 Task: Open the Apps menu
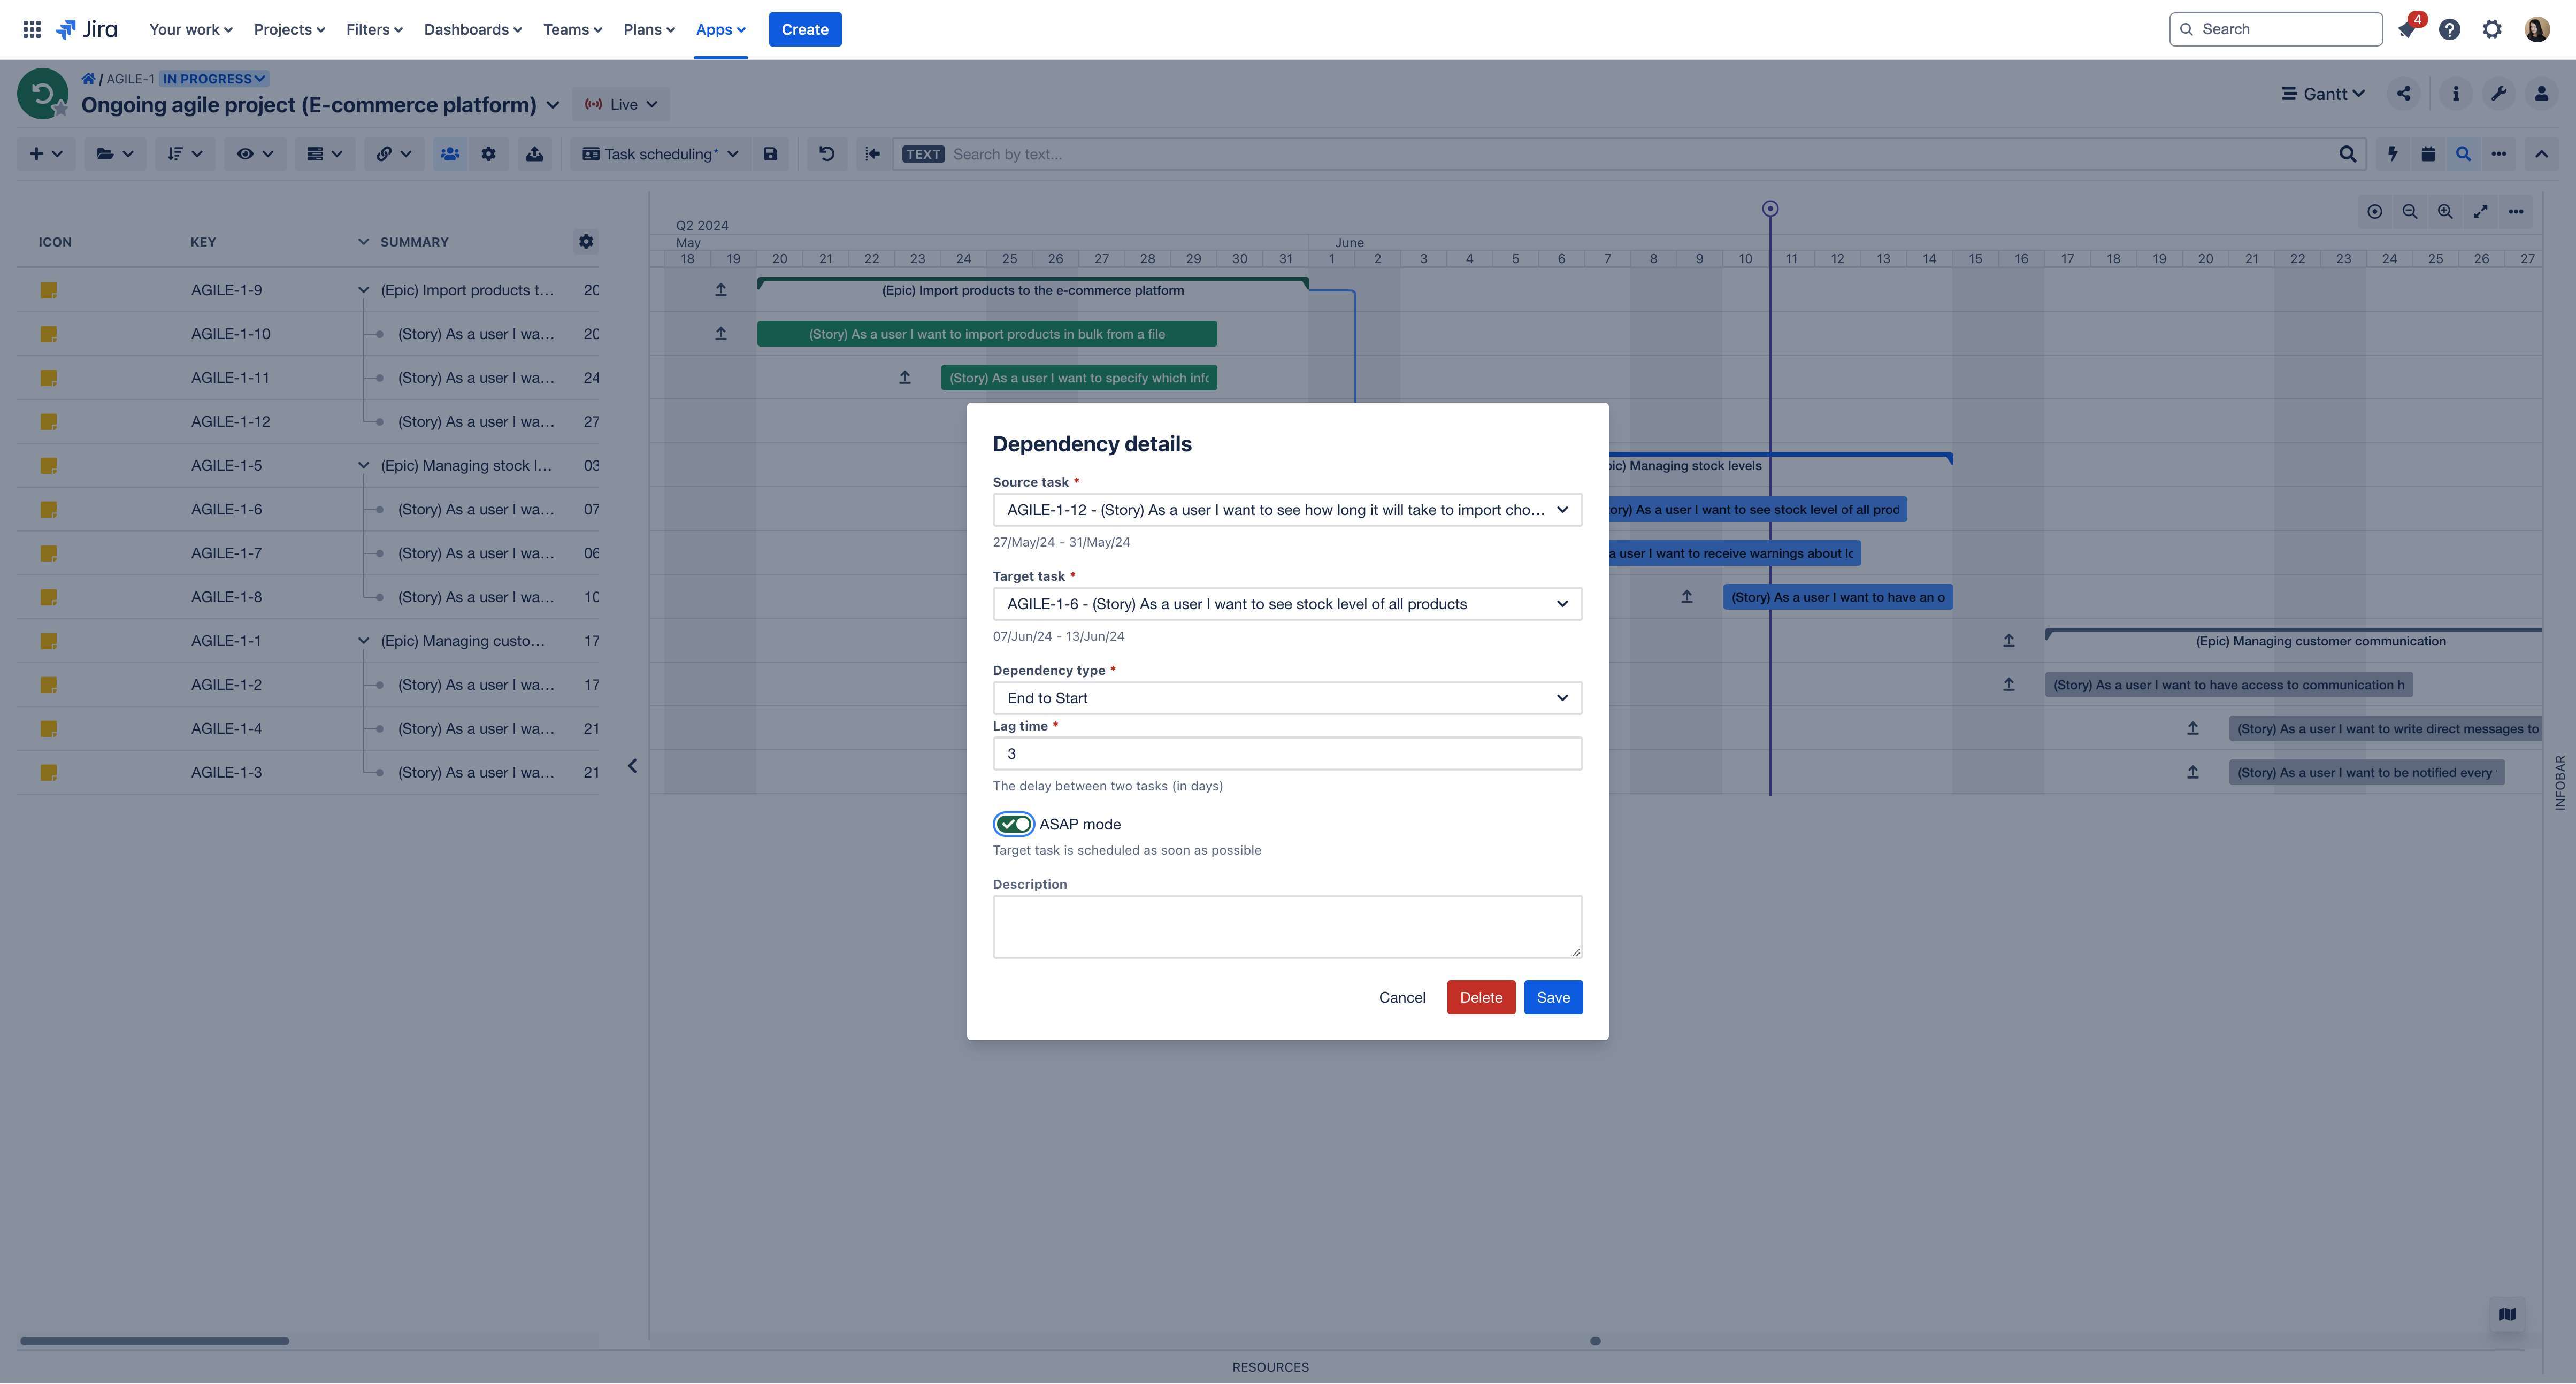point(720,29)
